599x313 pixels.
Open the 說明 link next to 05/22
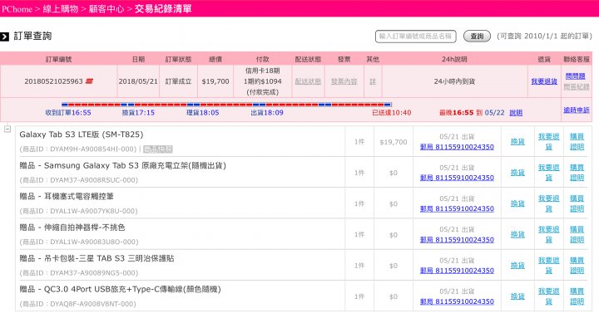[x=516, y=112]
